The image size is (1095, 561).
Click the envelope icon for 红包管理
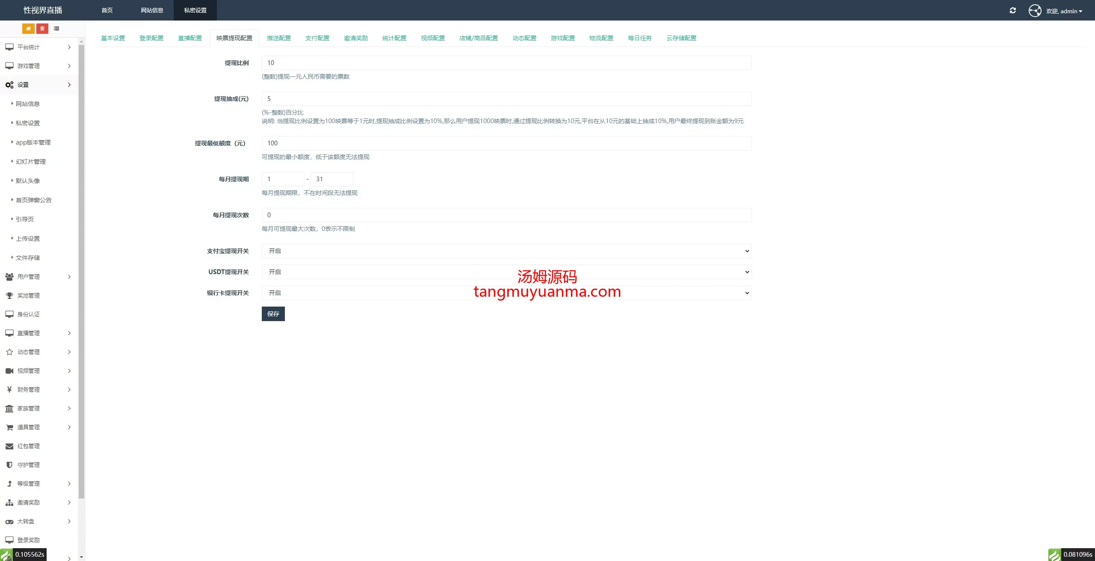pyautogui.click(x=9, y=446)
